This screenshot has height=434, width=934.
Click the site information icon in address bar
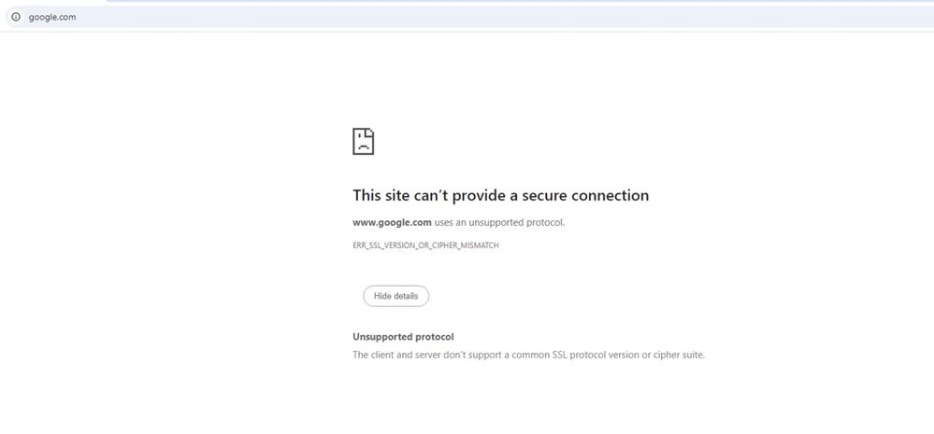15,17
